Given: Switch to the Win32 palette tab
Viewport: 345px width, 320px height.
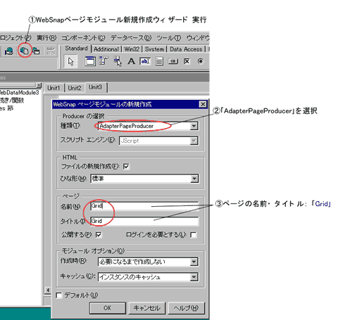Looking at the screenshot, I should [x=132, y=49].
